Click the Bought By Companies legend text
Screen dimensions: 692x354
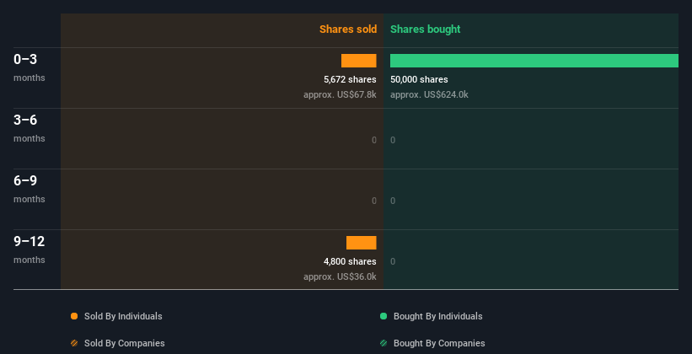pyautogui.click(x=439, y=343)
